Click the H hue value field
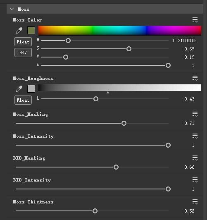Screen dimensions: 207x220 click(184, 41)
